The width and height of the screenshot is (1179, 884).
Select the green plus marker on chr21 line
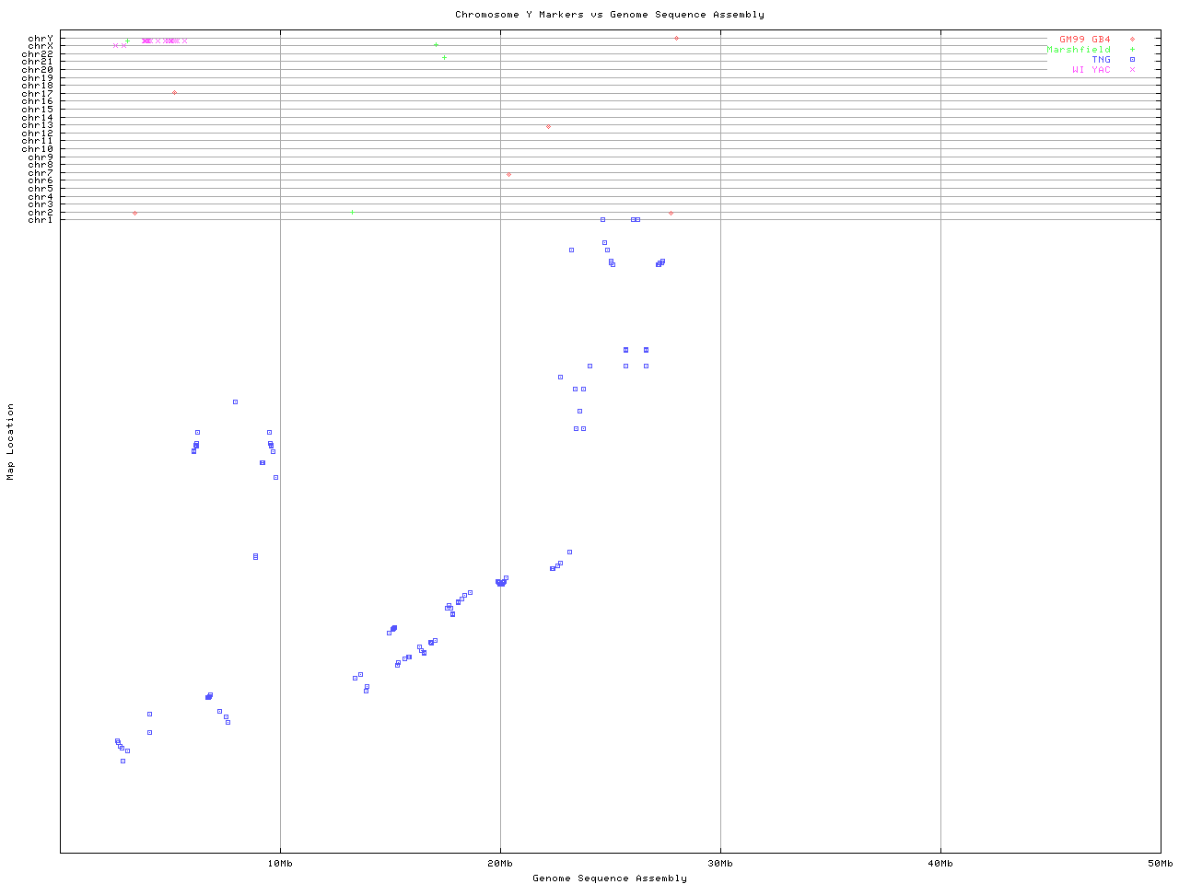click(x=444, y=58)
